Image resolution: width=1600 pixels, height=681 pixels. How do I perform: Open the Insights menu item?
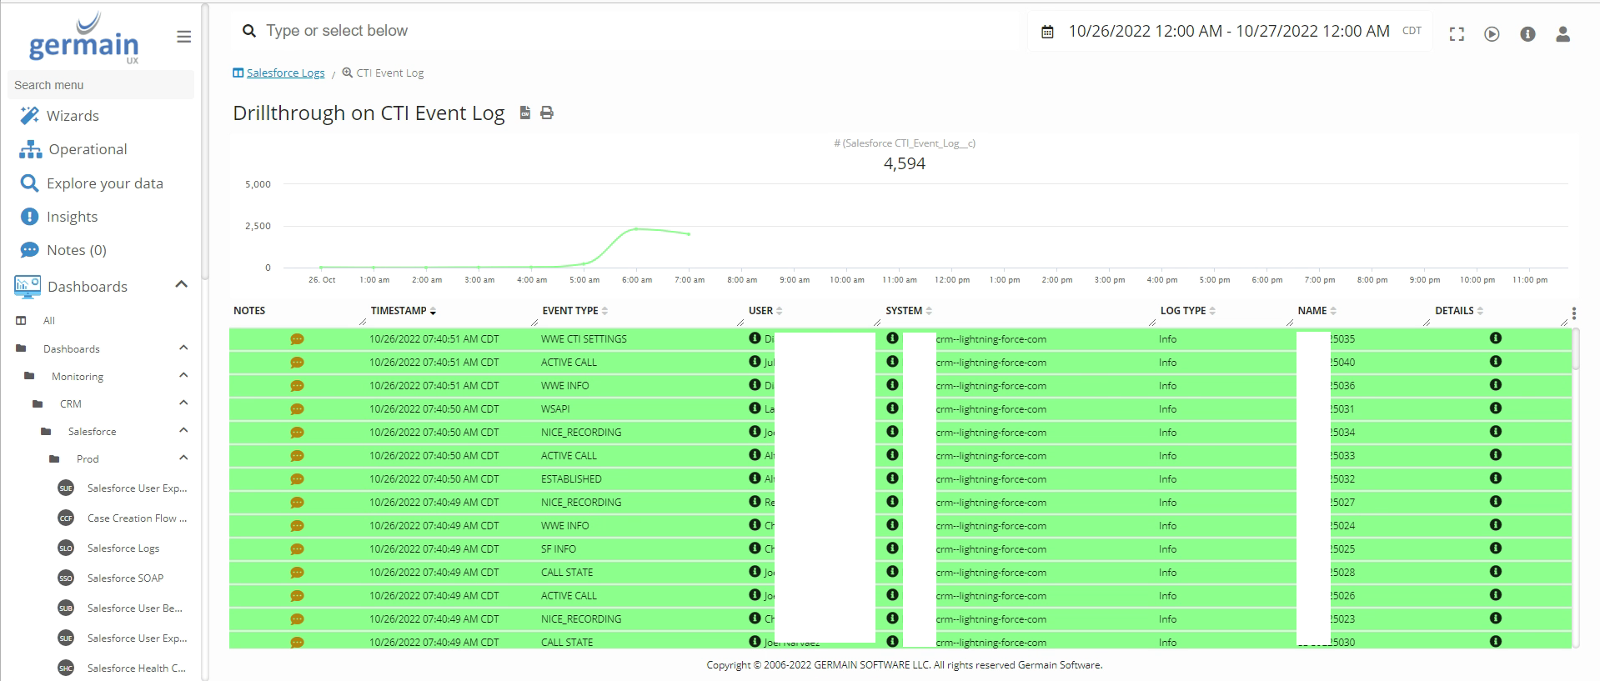72,217
